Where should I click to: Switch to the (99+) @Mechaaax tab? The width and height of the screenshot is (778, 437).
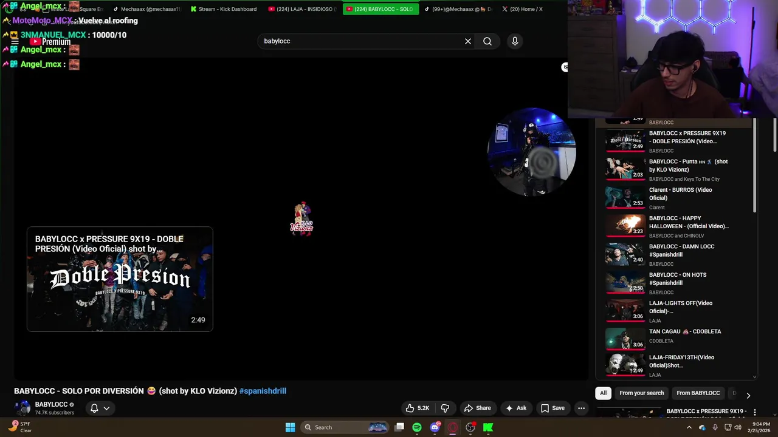pyautogui.click(x=458, y=9)
